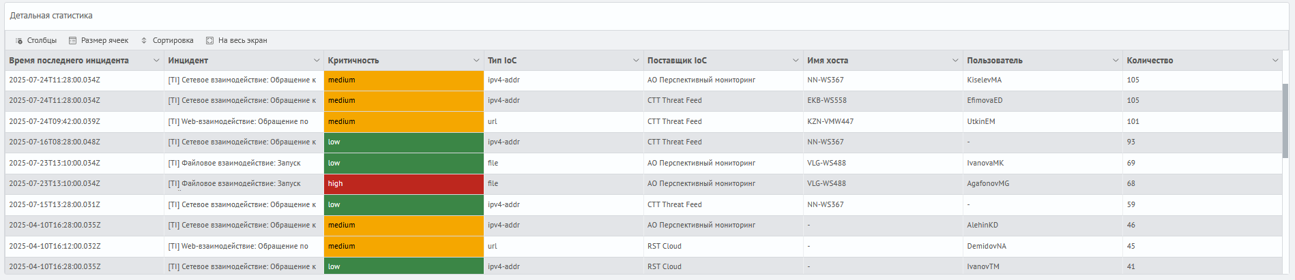The image size is (1295, 280).
Task: Expand the Тип IoC column chevron
Action: (x=636, y=61)
